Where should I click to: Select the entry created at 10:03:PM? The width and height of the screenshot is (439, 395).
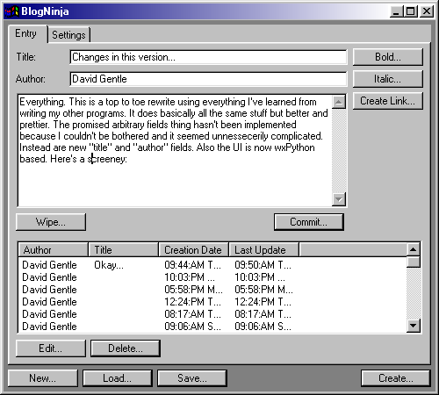212,277
